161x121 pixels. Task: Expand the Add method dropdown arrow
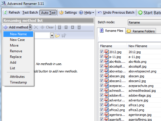[30, 27]
